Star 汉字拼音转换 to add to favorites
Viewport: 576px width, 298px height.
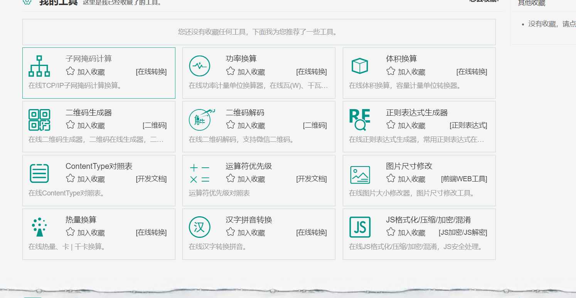pos(231,232)
